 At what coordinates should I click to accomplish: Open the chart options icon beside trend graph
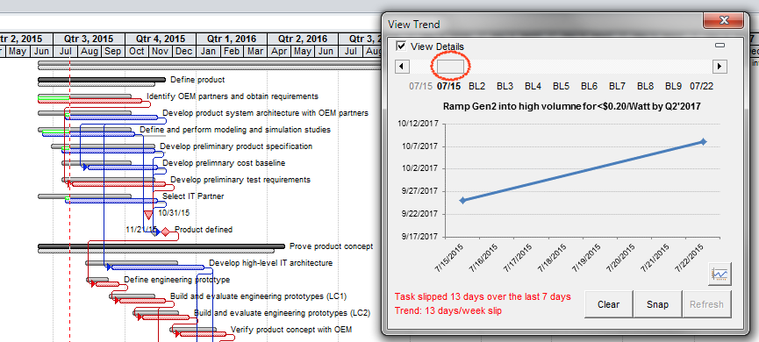[x=720, y=274]
